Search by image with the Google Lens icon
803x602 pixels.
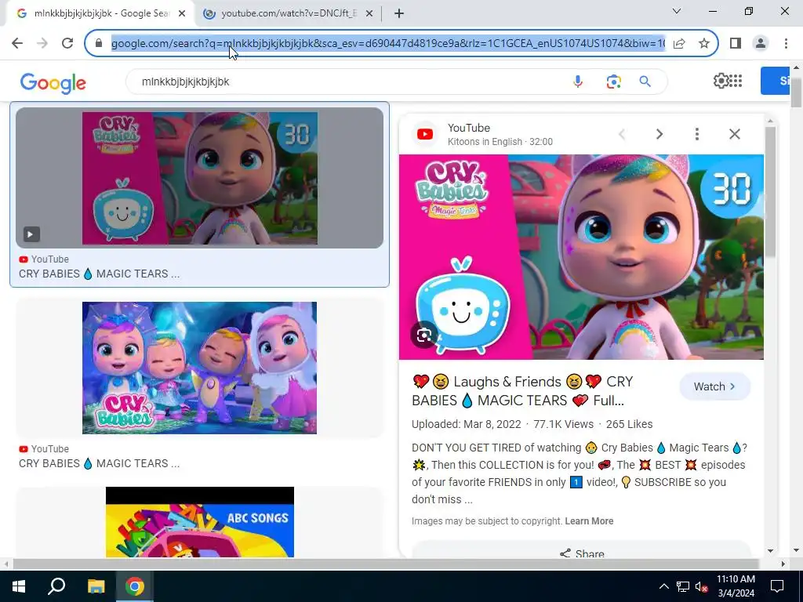pos(613,82)
